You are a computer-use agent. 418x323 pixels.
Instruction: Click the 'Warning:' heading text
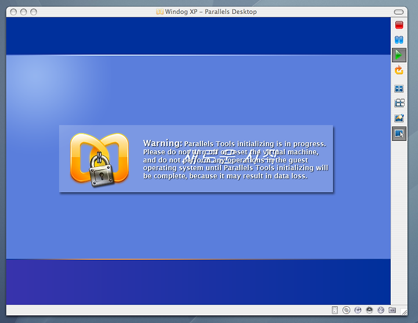(x=163, y=143)
